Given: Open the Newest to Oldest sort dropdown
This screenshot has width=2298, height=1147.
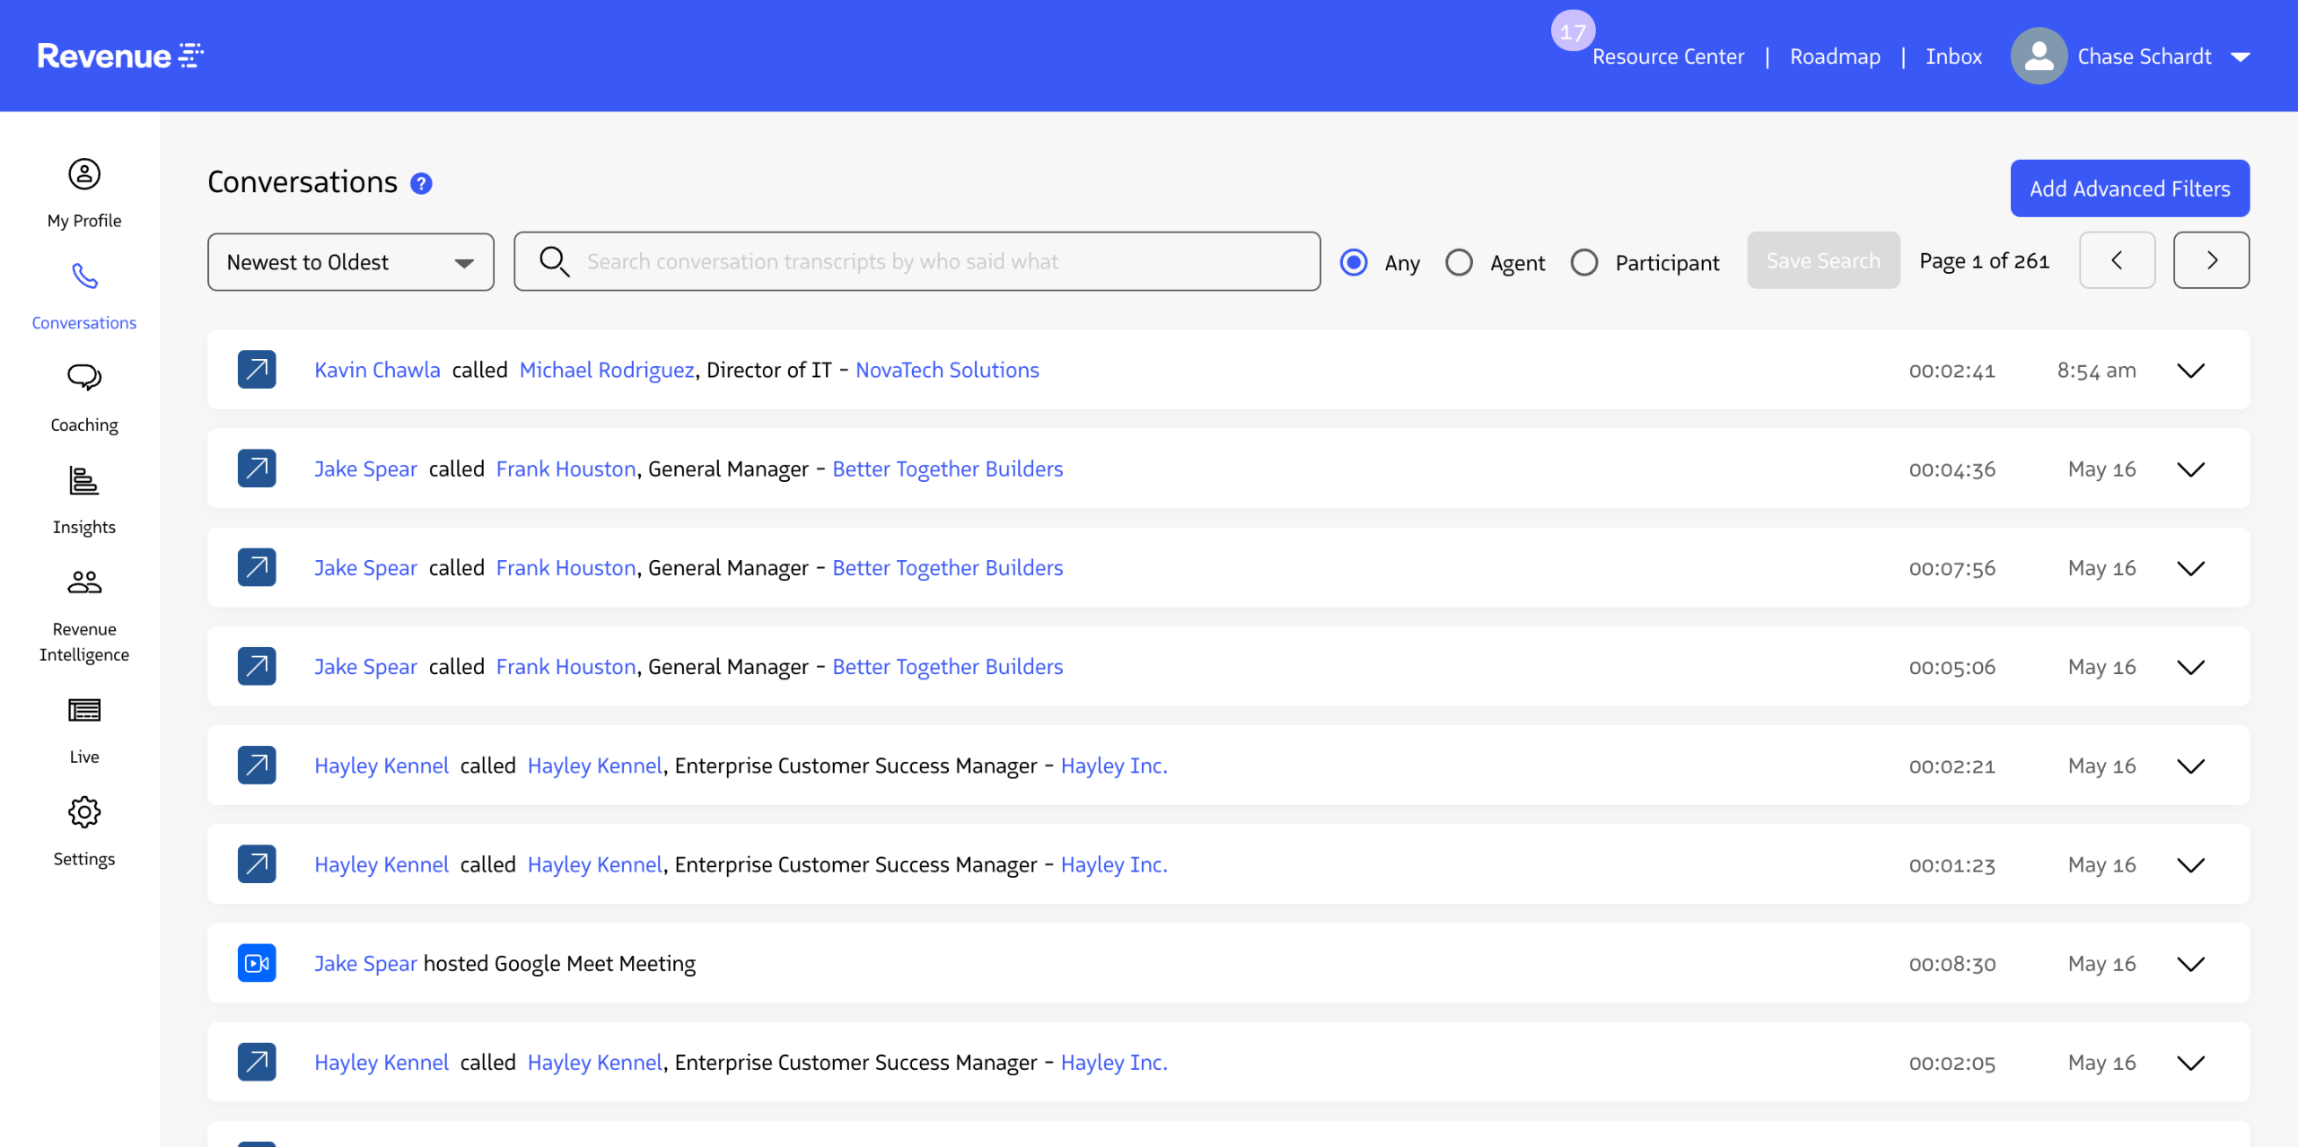Looking at the screenshot, I should pos(350,262).
